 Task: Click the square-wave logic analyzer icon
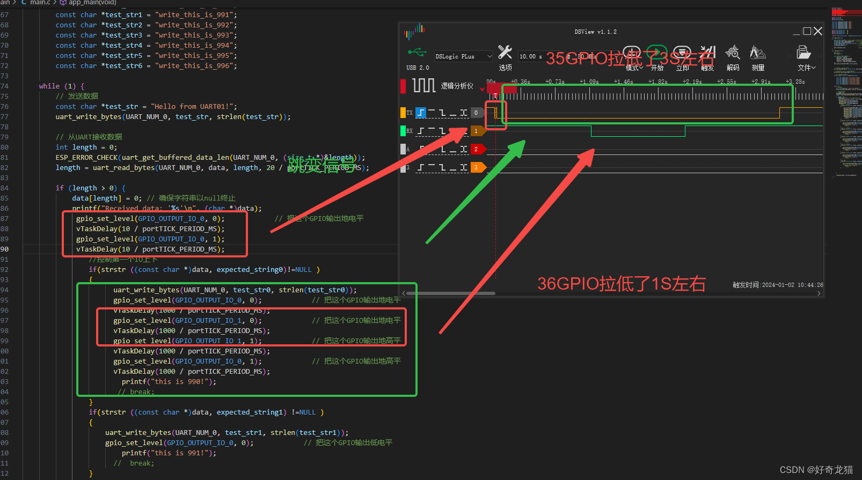click(x=423, y=85)
